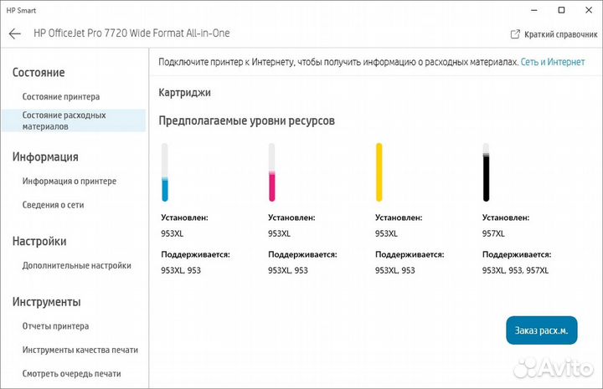This screenshot has width=603, height=389.
Task: Click Предполагаемые уровни ресурсов heading
Action: [246, 121]
